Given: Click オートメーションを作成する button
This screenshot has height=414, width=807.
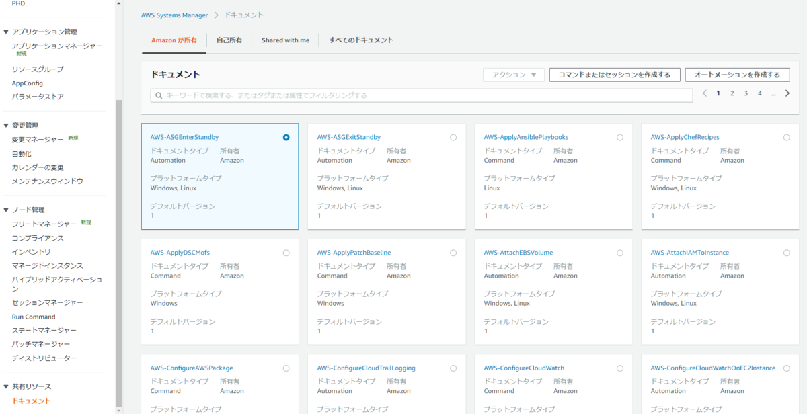Looking at the screenshot, I should pos(737,75).
